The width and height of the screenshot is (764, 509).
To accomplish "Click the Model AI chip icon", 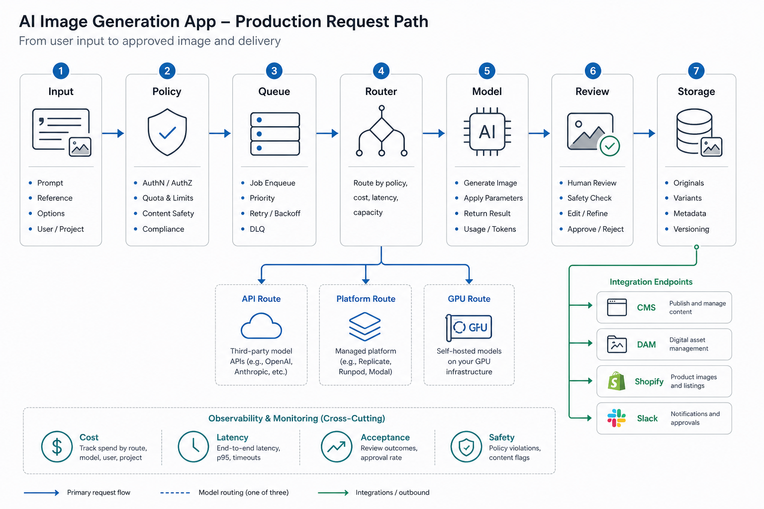I will coord(487,132).
